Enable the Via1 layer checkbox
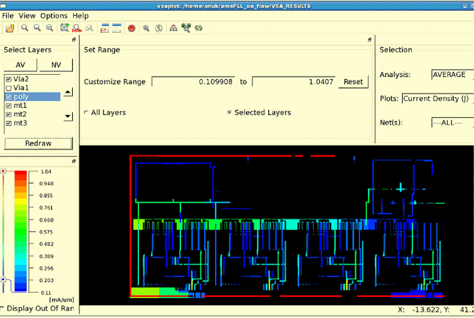This screenshot has height=318, width=474. (x=8, y=88)
